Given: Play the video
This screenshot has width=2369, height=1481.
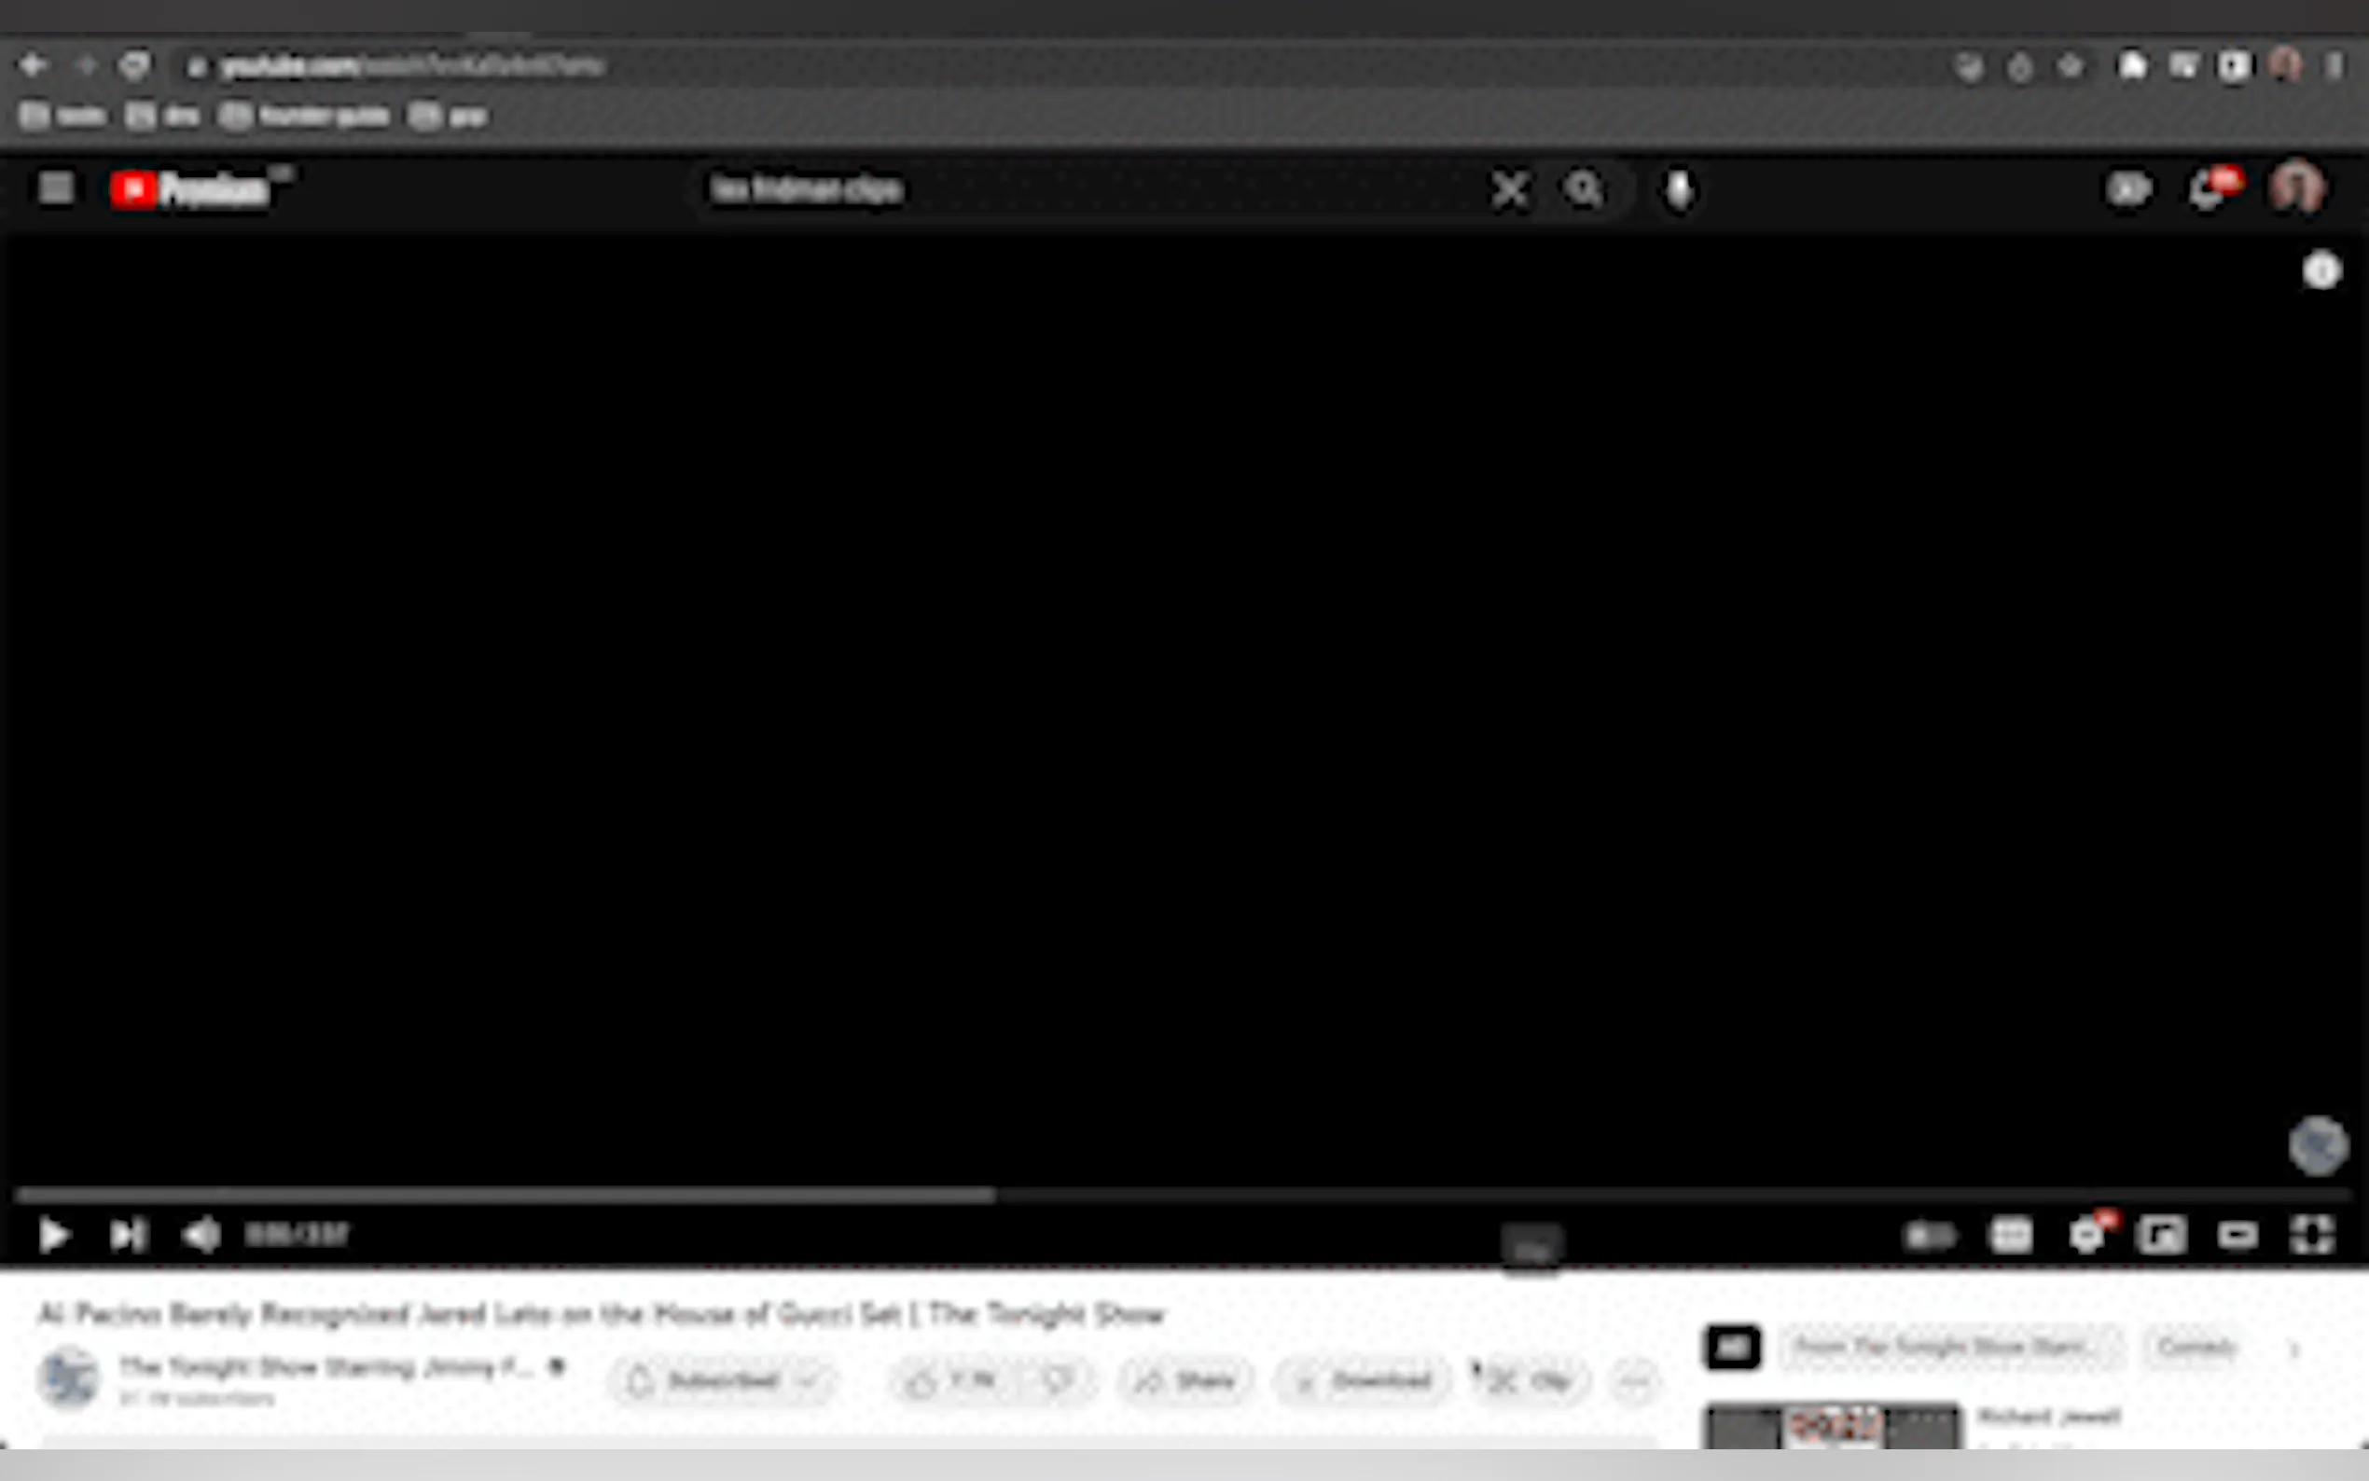Looking at the screenshot, I should point(54,1235).
